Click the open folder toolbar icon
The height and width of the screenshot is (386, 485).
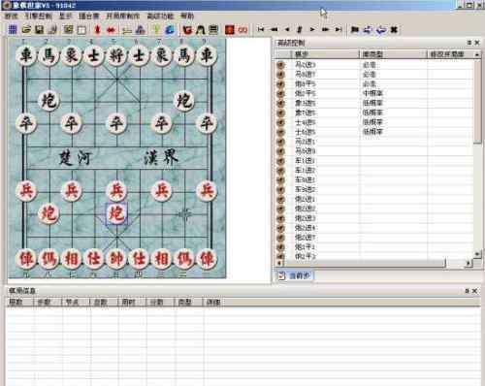click(x=26, y=30)
